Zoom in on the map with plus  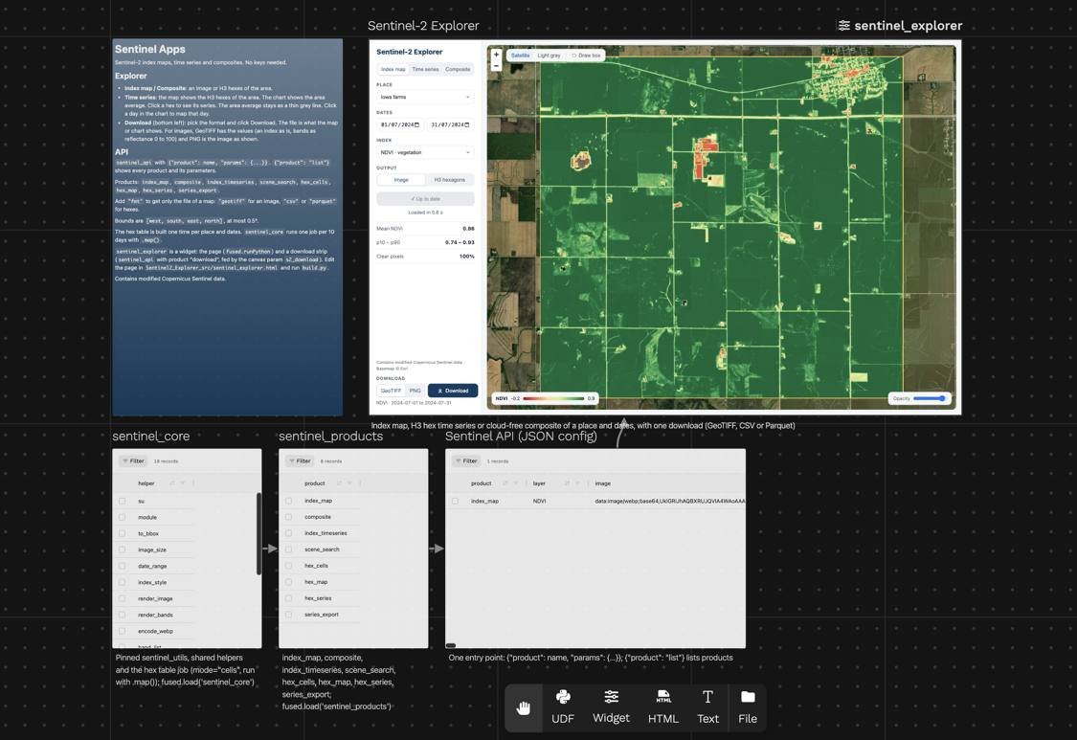[496, 55]
